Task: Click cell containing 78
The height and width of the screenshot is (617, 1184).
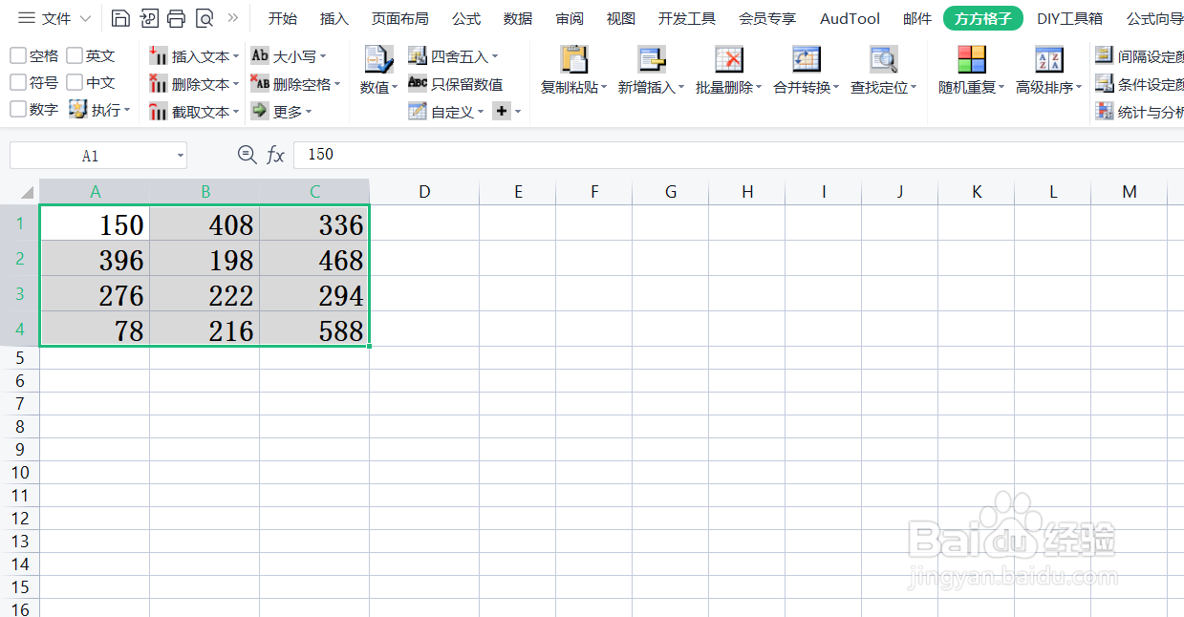Action: pyautogui.click(x=95, y=330)
